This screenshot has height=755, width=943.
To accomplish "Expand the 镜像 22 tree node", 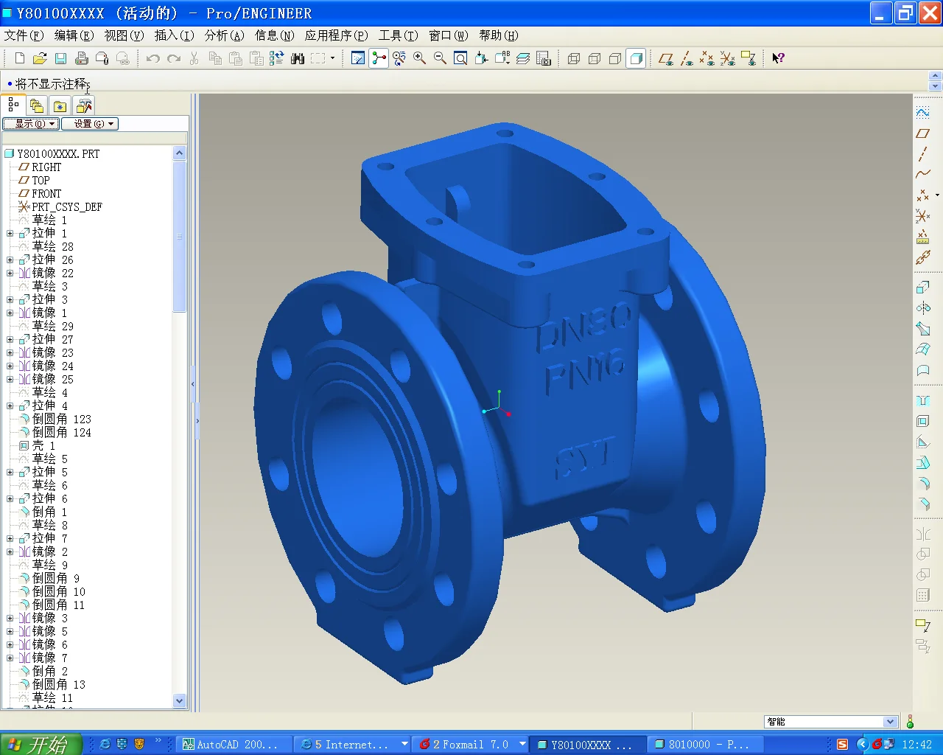I will [10, 274].
